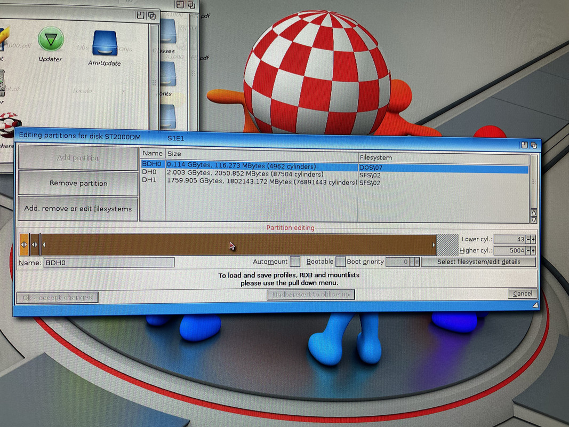Click the disabled Add partition button
Screen dimensions: 569x427
78,157
